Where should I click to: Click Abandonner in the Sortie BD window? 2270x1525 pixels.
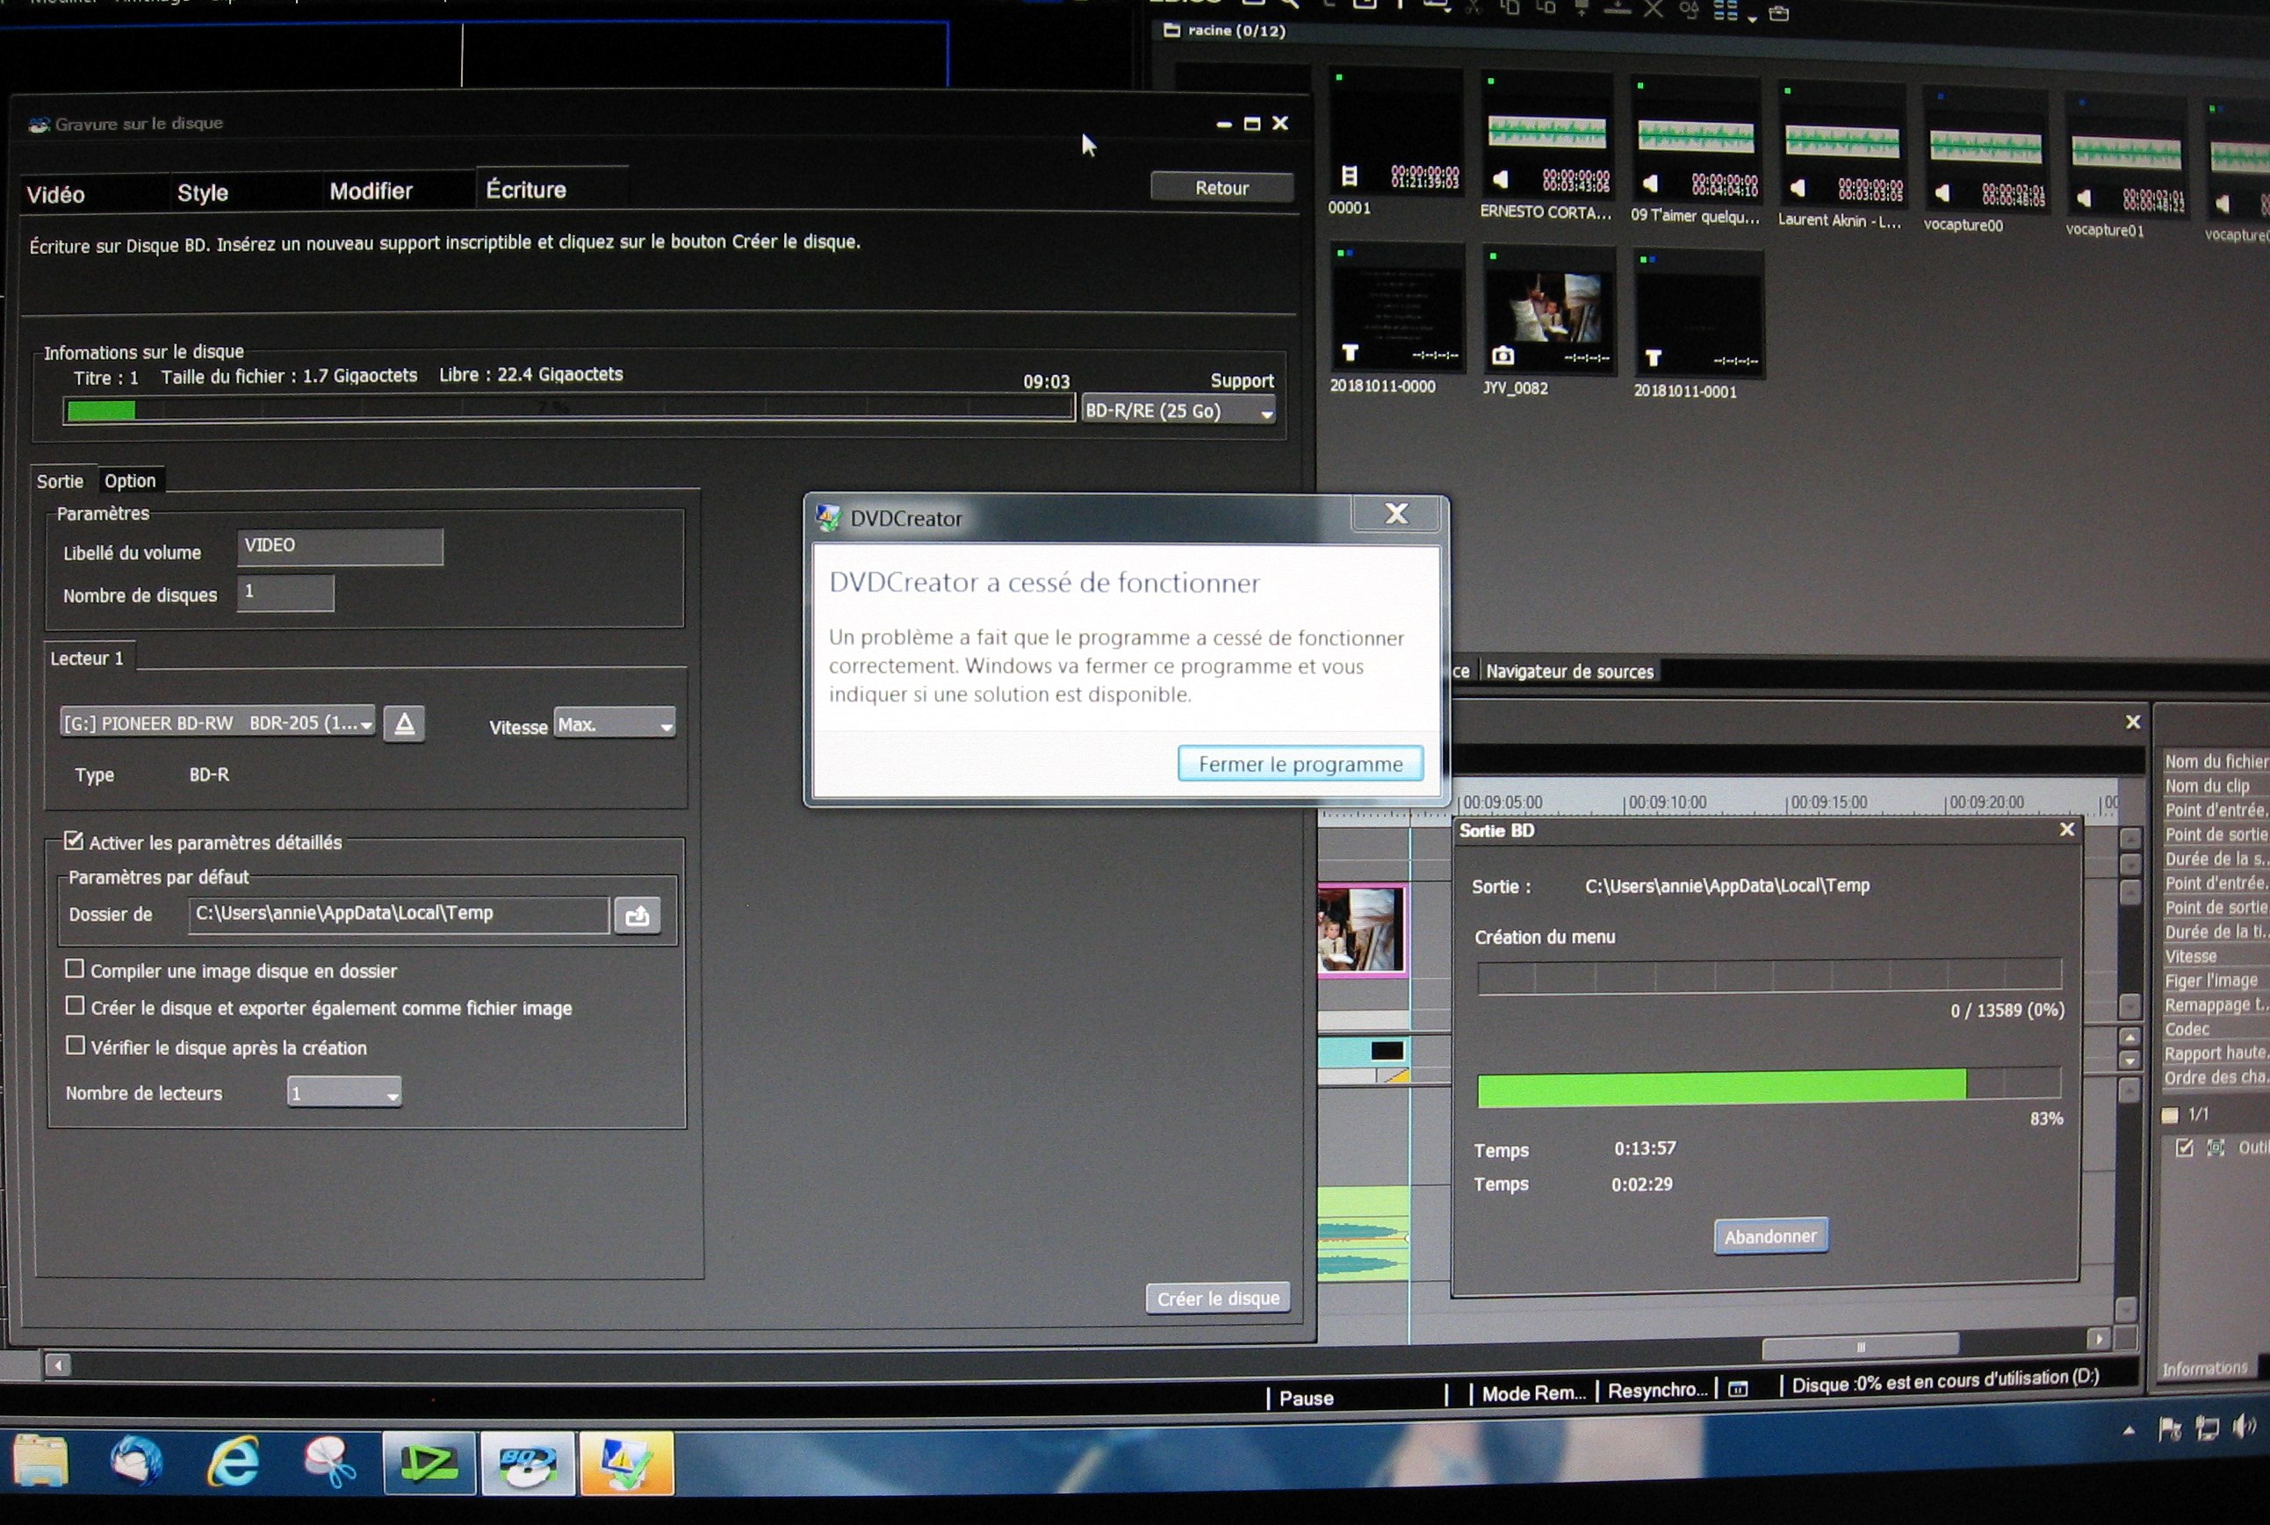pos(1770,1236)
